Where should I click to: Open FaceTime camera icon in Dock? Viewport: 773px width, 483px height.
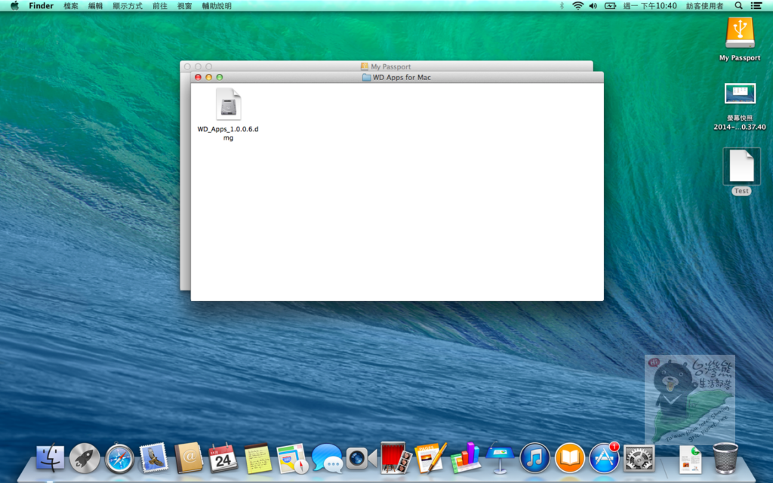coord(362,458)
